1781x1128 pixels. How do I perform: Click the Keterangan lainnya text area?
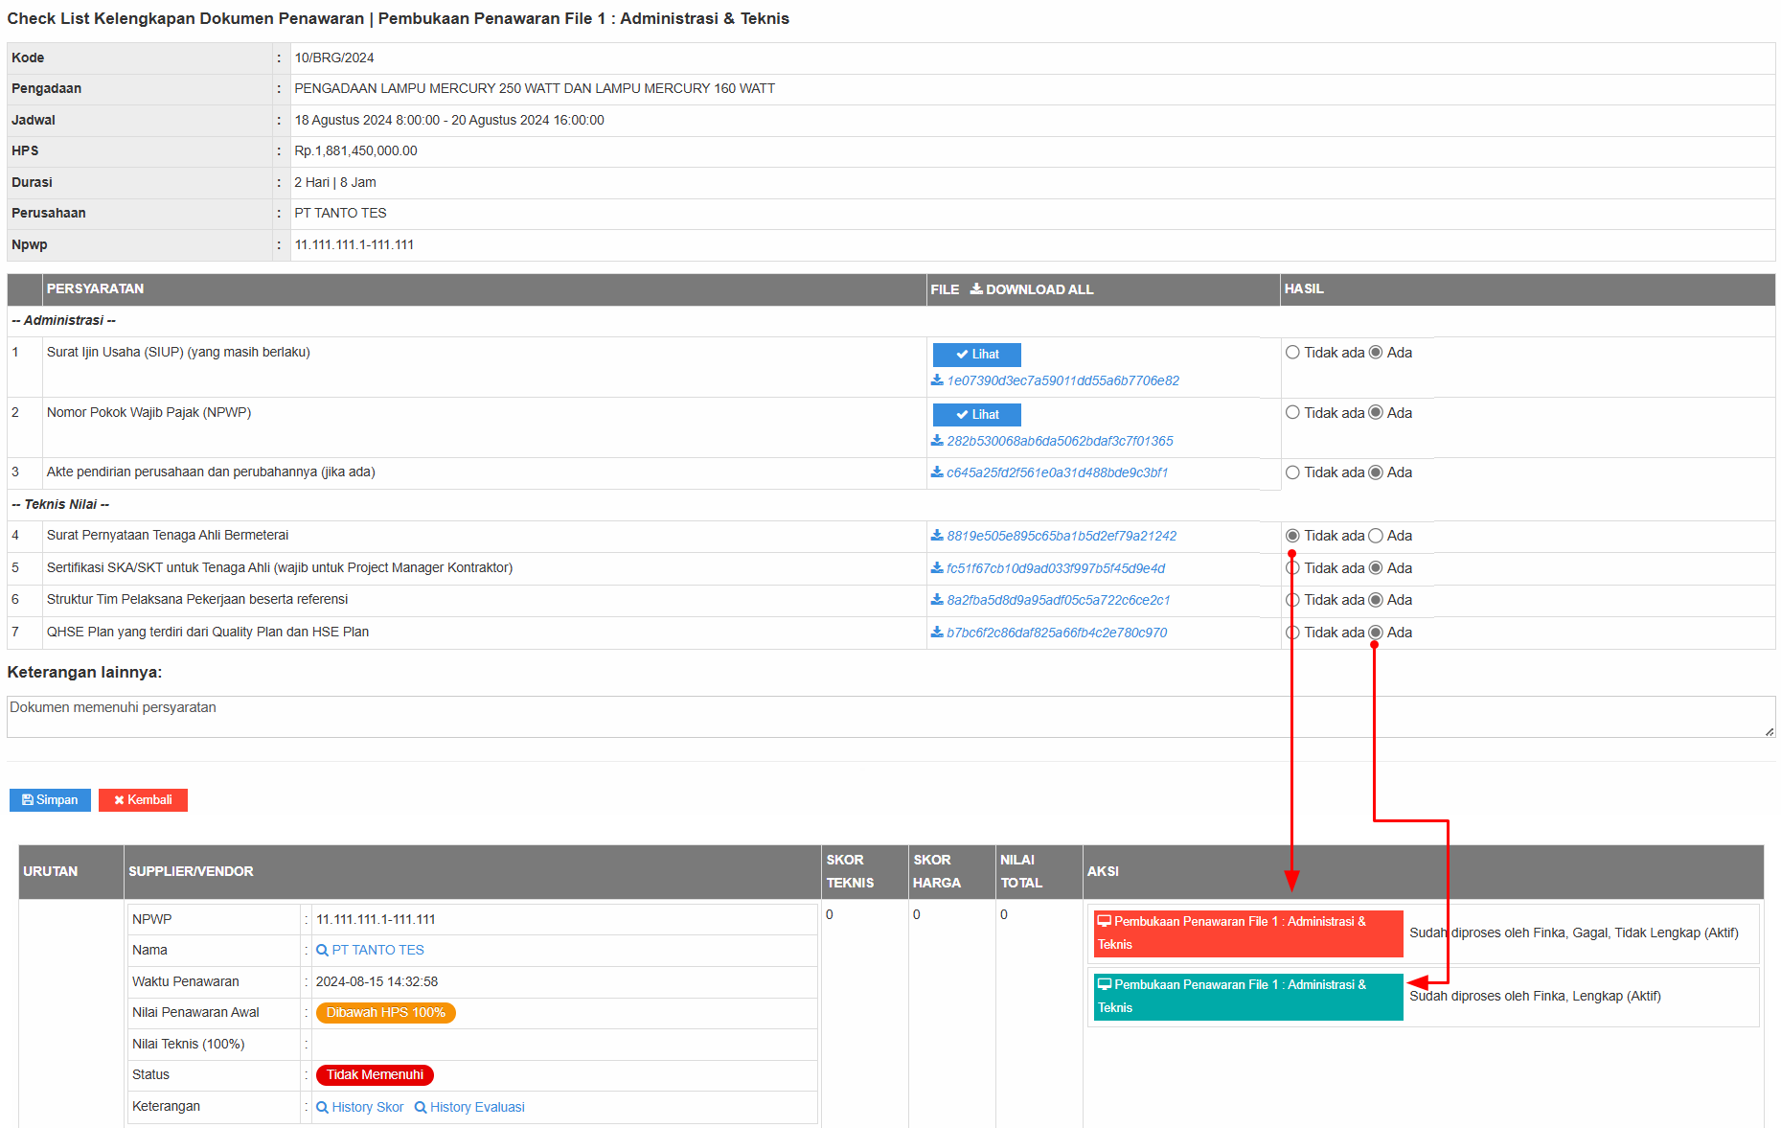click(x=889, y=717)
